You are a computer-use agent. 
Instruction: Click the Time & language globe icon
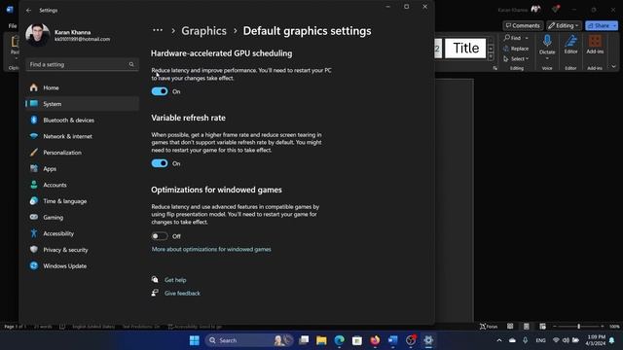pyautogui.click(x=34, y=201)
